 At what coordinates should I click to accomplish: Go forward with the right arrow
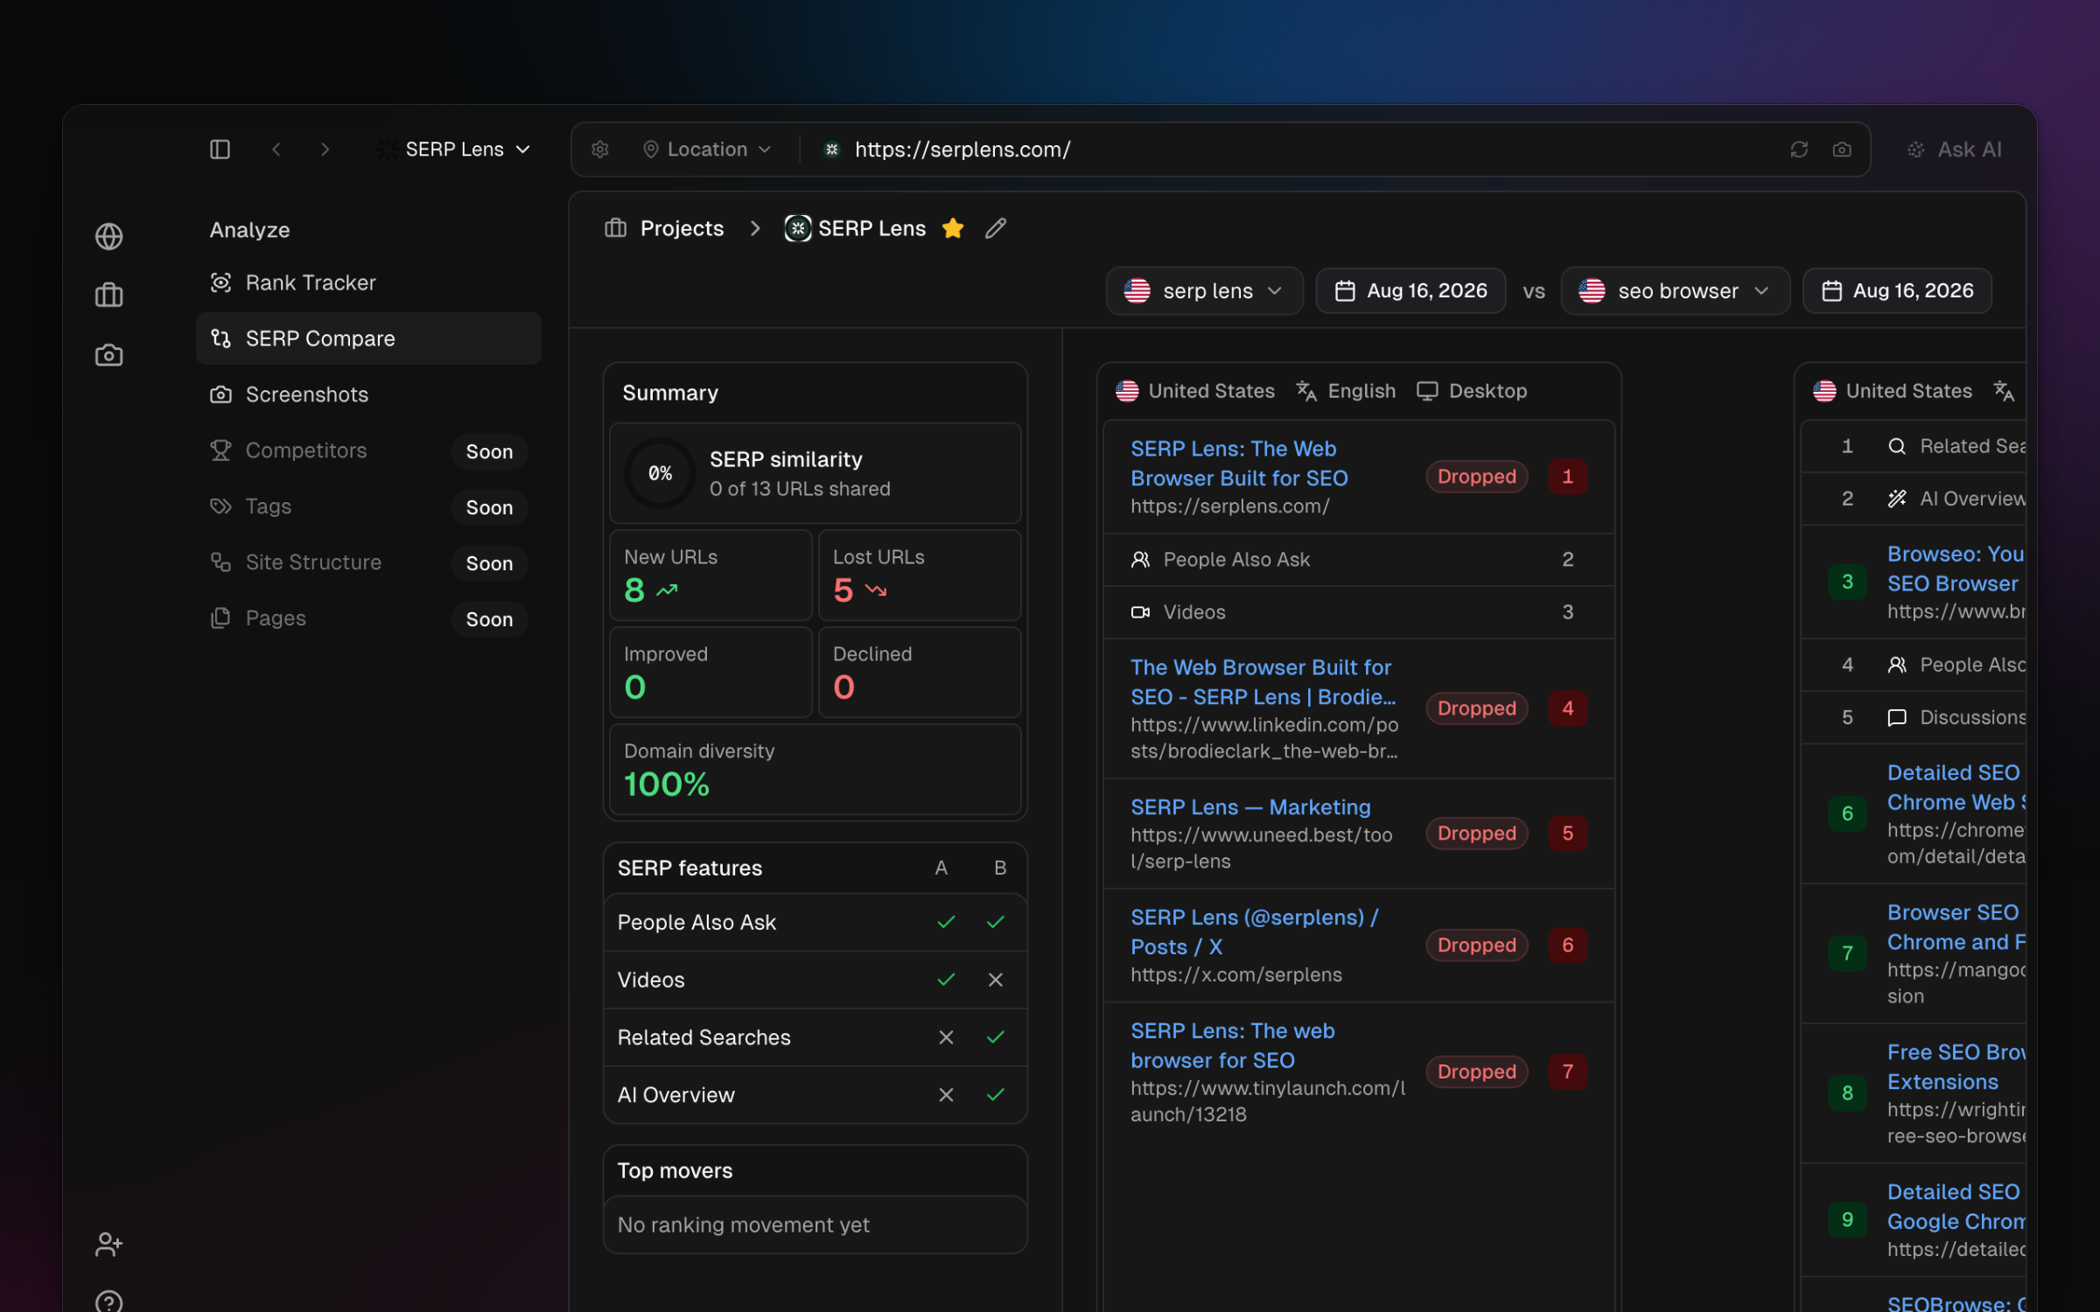click(x=325, y=150)
